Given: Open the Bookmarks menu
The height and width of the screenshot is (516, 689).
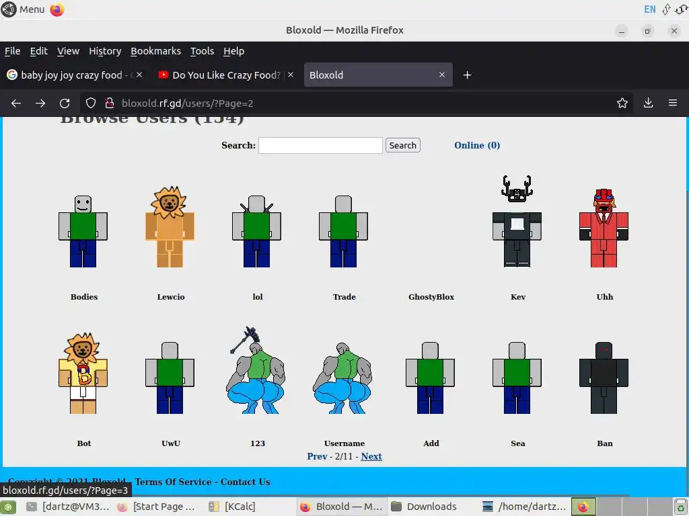Looking at the screenshot, I should coord(155,51).
